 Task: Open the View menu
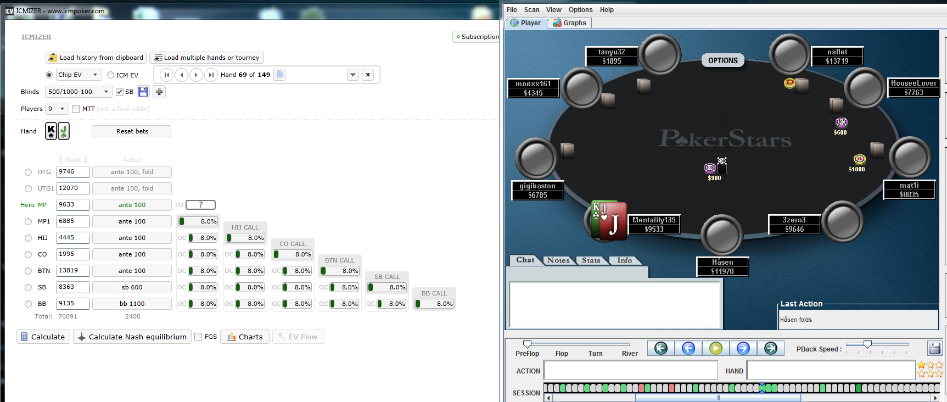coord(553,10)
